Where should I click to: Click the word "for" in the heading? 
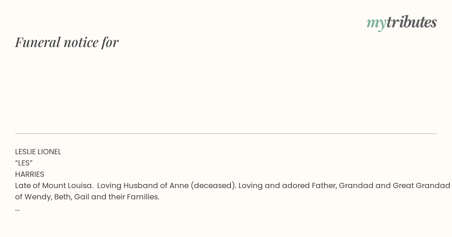tap(110, 42)
